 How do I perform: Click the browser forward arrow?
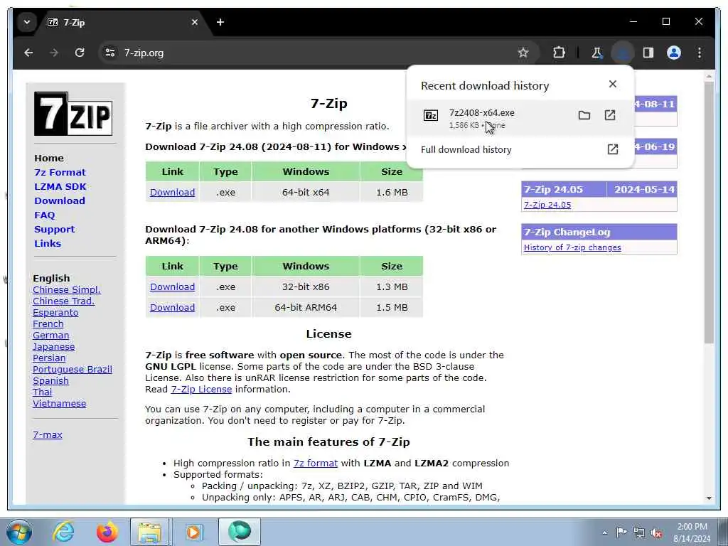pos(54,53)
